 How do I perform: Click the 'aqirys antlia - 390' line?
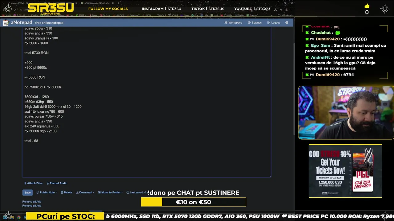click(38, 122)
